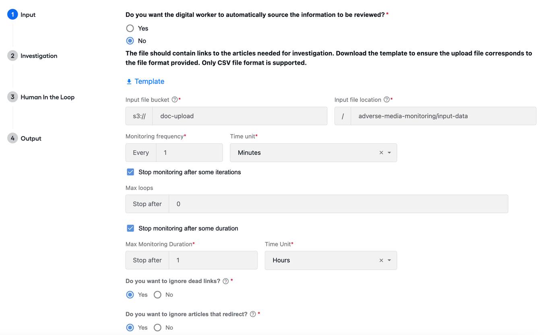
Task: Expand the Hours time unit dropdown
Action: pyautogui.click(x=389, y=260)
